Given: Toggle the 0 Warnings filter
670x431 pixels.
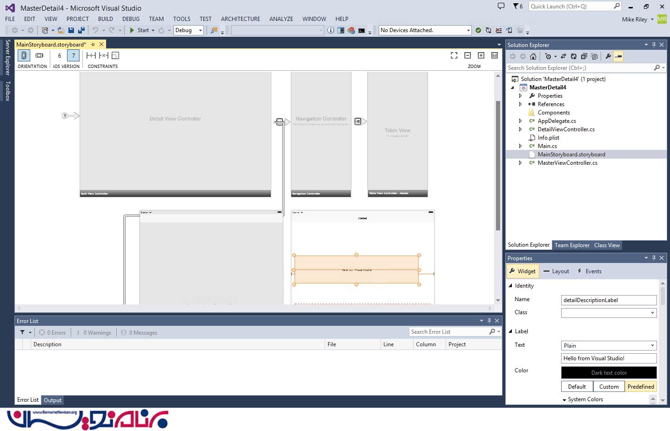Looking at the screenshot, I should pos(94,332).
